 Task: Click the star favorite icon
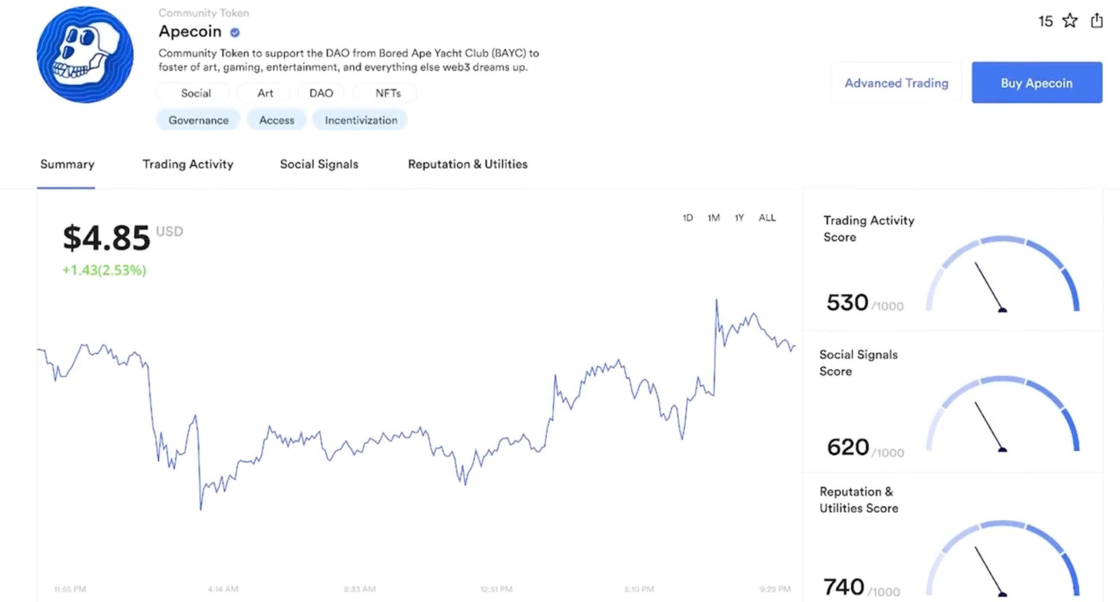(x=1069, y=20)
